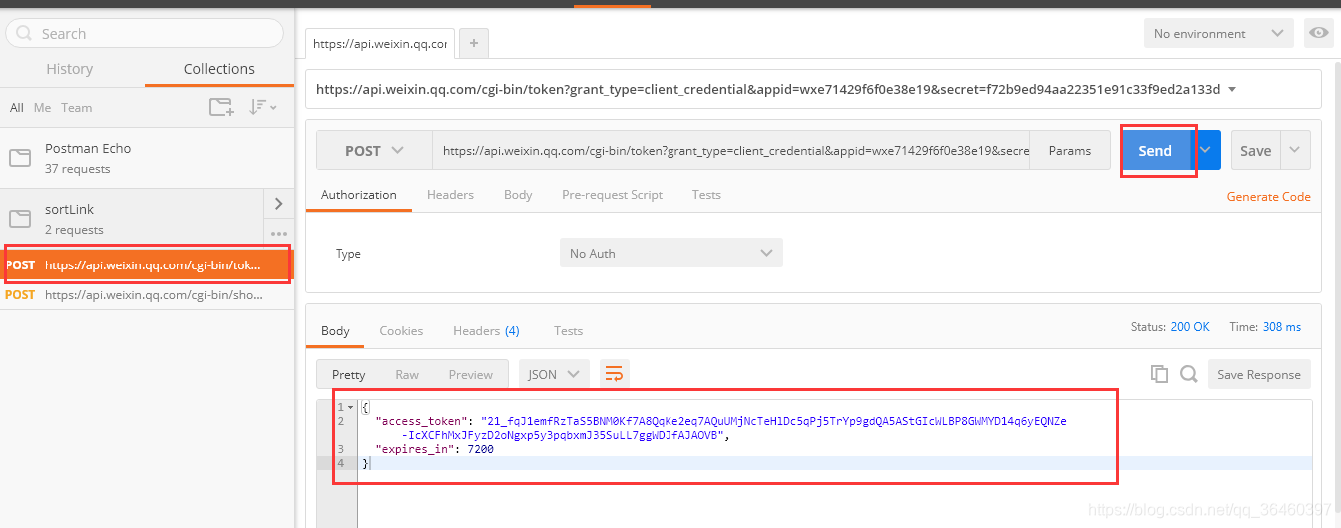Open the Postman Echo collection
This screenshot has width=1341, height=528.
[x=147, y=158]
